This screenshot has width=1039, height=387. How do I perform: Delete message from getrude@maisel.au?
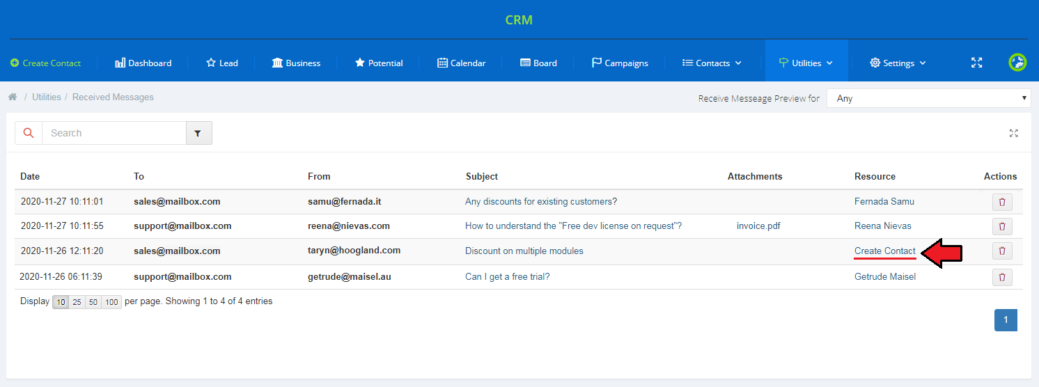tap(1002, 277)
